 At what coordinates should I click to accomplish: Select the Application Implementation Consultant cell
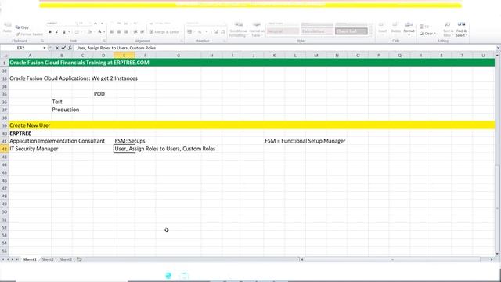(57, 141)
